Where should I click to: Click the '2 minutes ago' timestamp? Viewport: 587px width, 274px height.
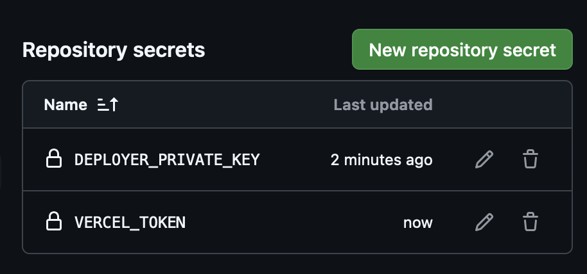pos(381,159)
